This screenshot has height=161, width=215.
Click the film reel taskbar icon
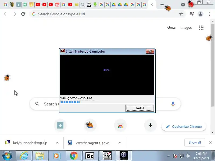107,156
